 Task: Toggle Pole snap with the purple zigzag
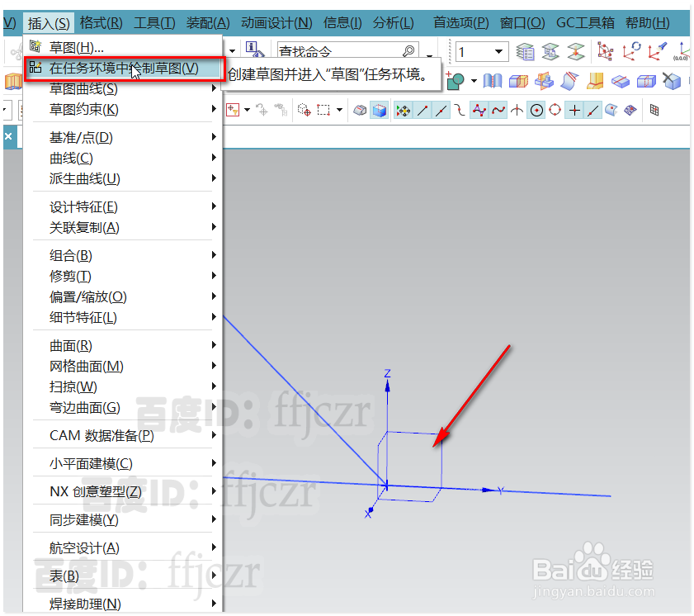[x=479, y=111]
